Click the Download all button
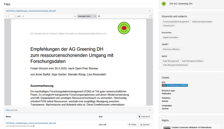The width and height of the screenshot is (224, 129). 144,117
